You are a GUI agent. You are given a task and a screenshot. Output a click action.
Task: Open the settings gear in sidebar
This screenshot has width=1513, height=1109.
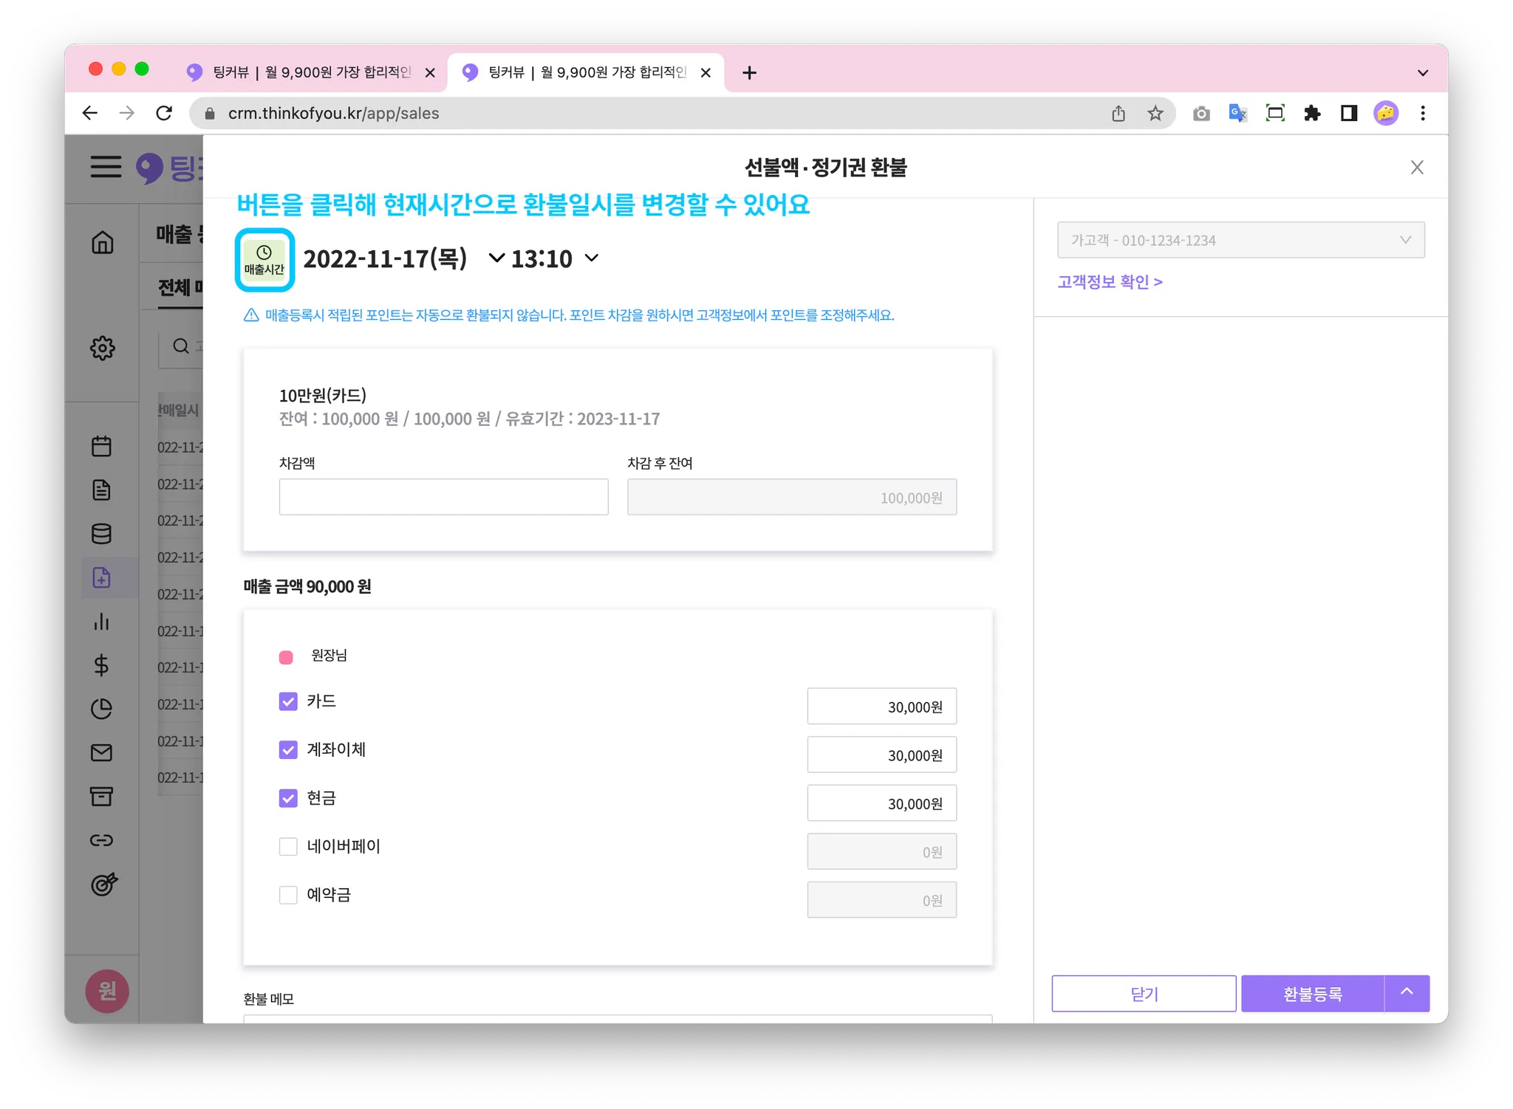[x=103, y=348]
